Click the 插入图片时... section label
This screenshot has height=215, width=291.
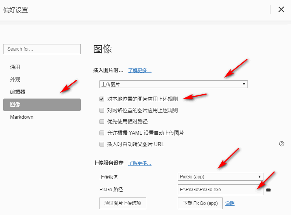[108, 70]
